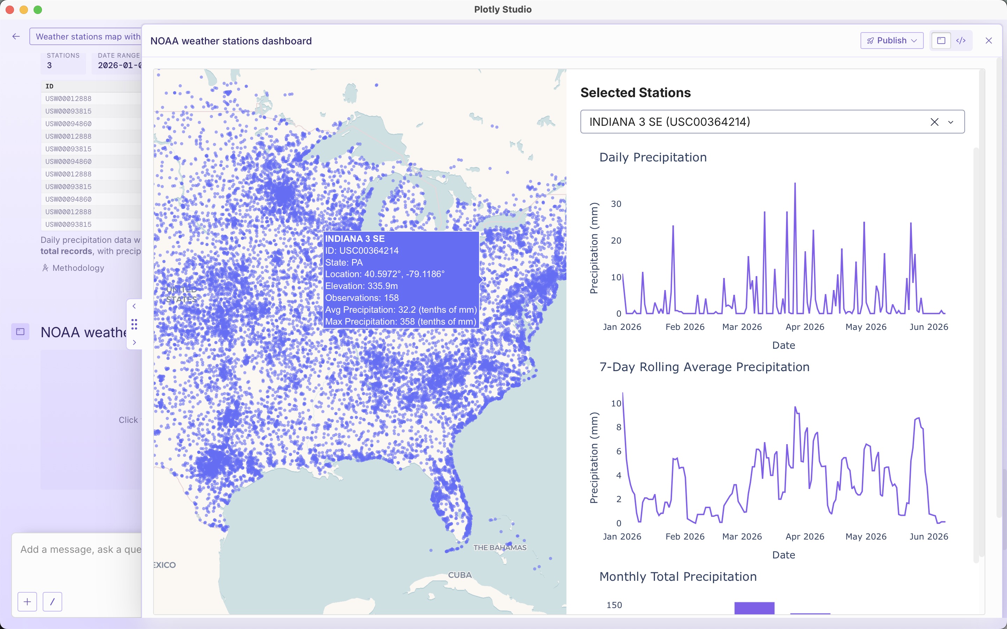Screen dimensions: 1007x629
Task: Click the tallest bar in Monthly Total chart
Action: tap(754, 608)
